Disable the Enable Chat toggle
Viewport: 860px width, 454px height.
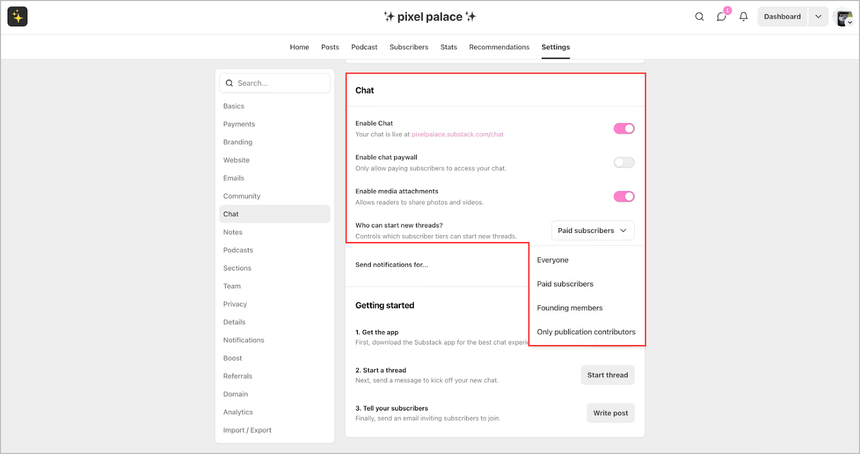tap(623, 128)
